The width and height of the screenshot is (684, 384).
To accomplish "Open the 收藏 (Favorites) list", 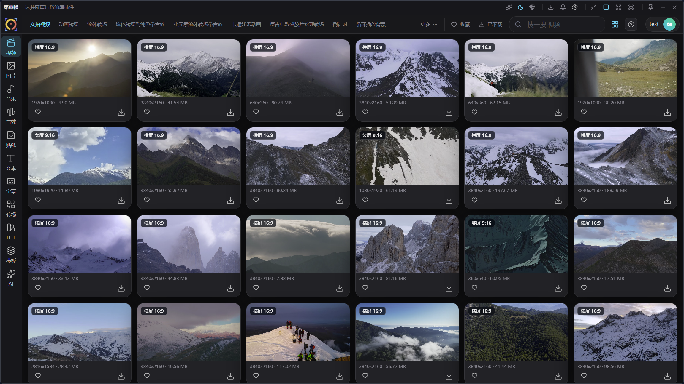I will 460,24.
